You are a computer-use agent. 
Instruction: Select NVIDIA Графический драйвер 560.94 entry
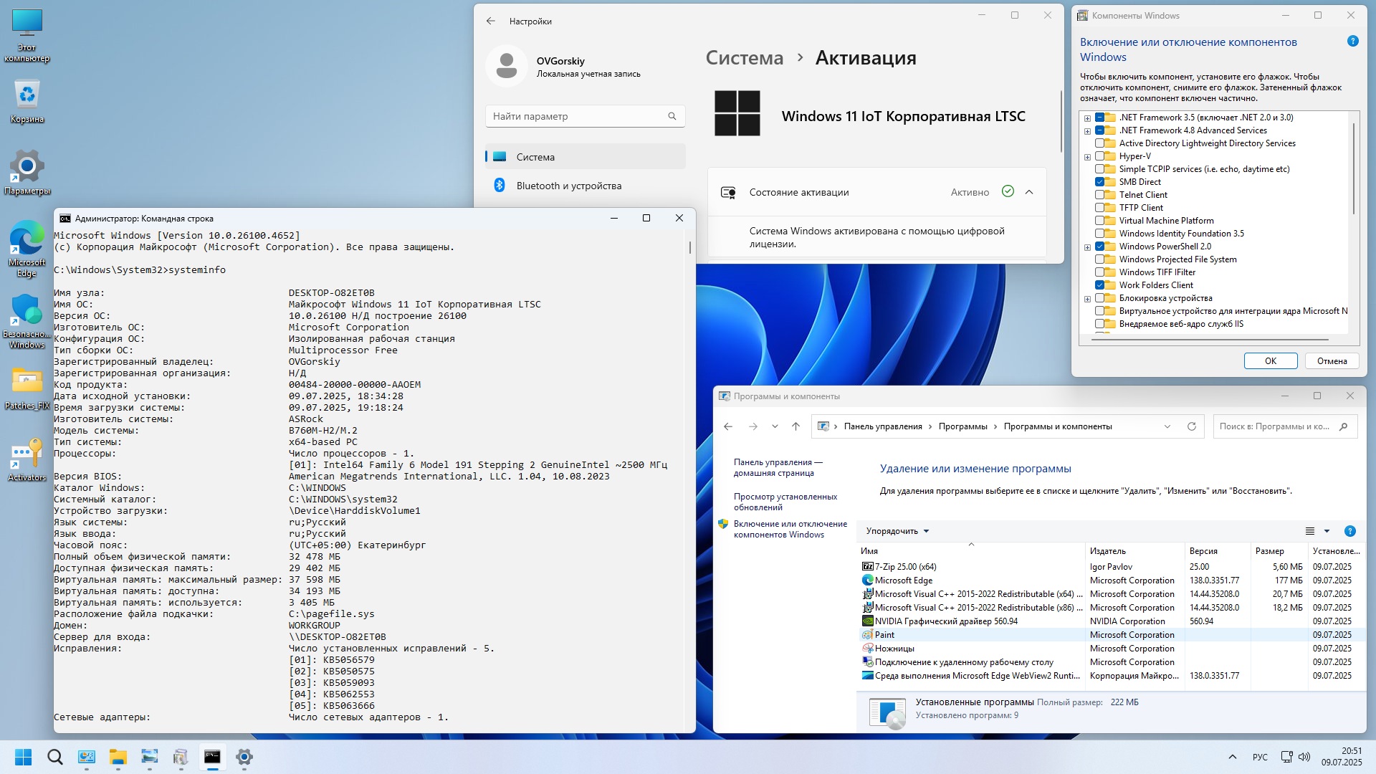(x=946, y=621)
